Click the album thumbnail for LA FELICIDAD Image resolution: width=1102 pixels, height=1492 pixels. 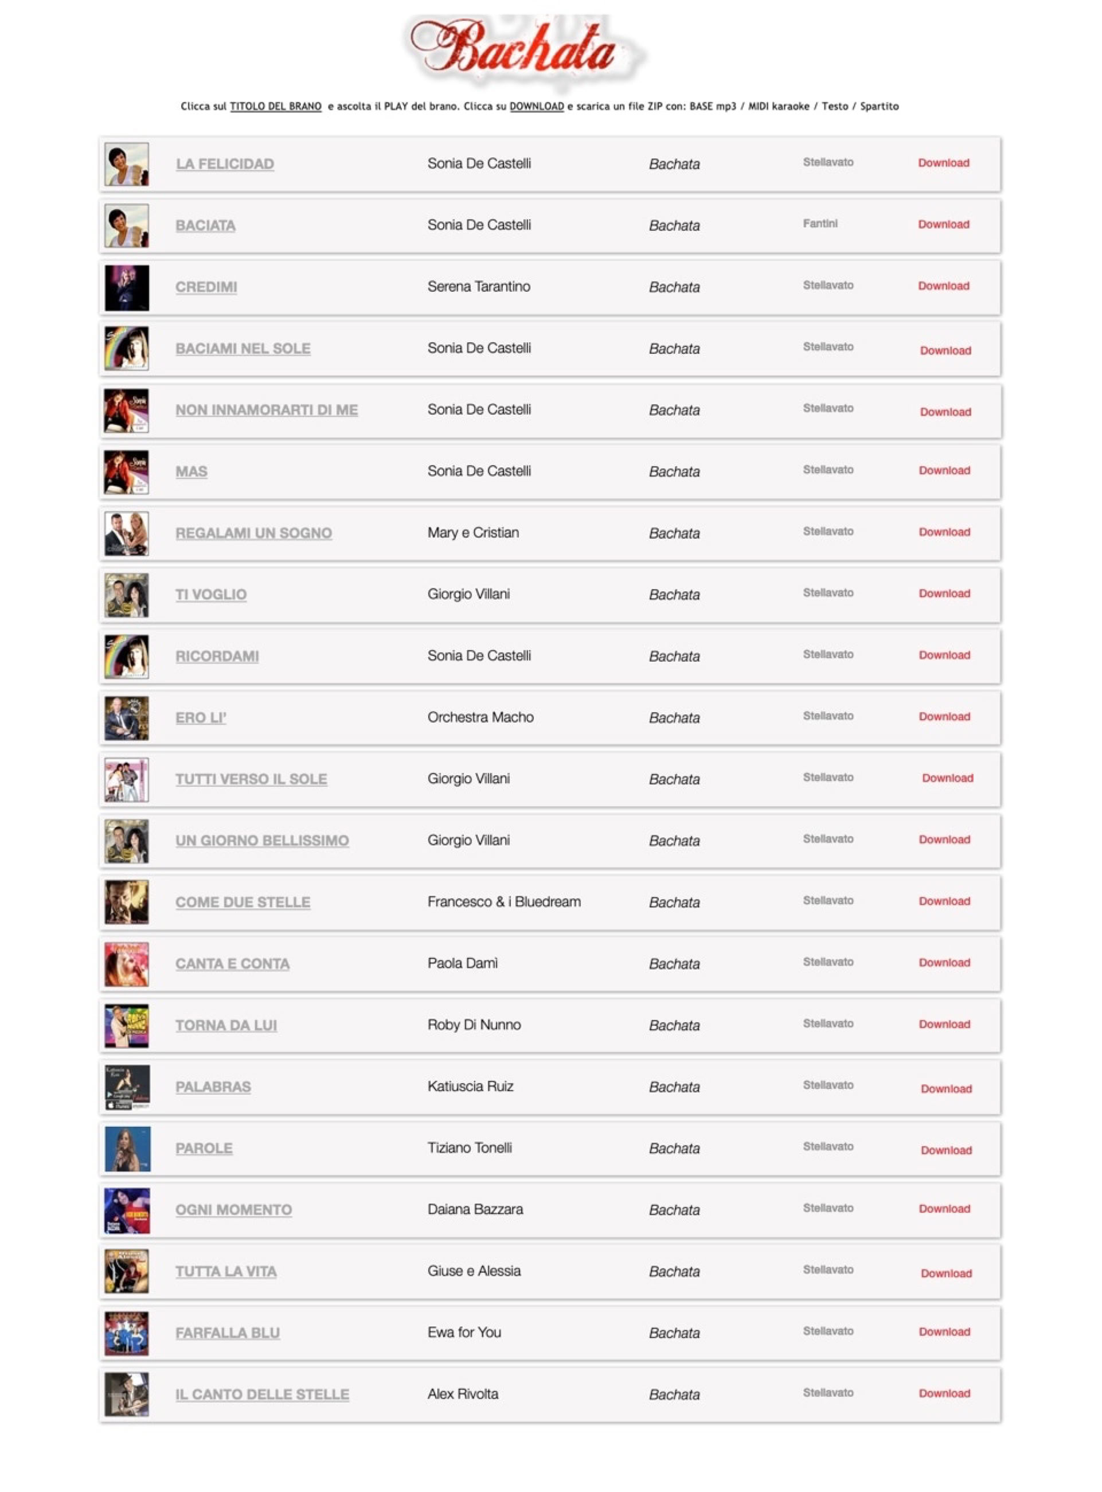(x=127, y=164)
